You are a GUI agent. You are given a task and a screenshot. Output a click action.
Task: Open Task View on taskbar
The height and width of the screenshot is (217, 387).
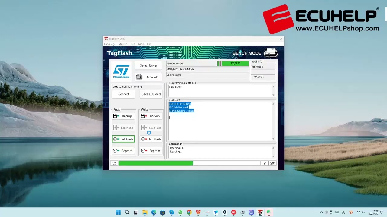click(x=136, y=212)
